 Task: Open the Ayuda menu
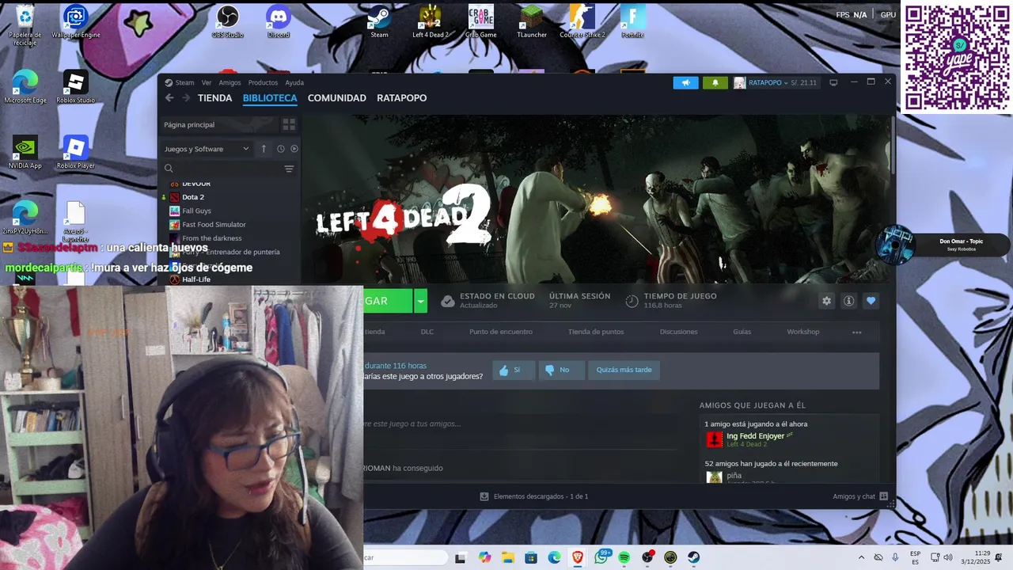[x=294, y=82]
